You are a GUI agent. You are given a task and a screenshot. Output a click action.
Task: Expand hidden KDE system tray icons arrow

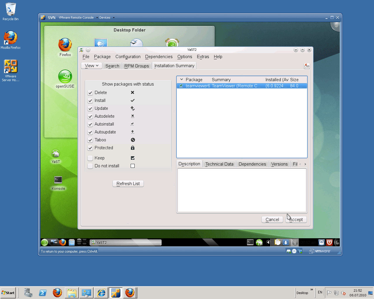point(268,242)
